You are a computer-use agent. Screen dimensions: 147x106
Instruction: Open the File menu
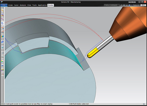click(4, 5)
